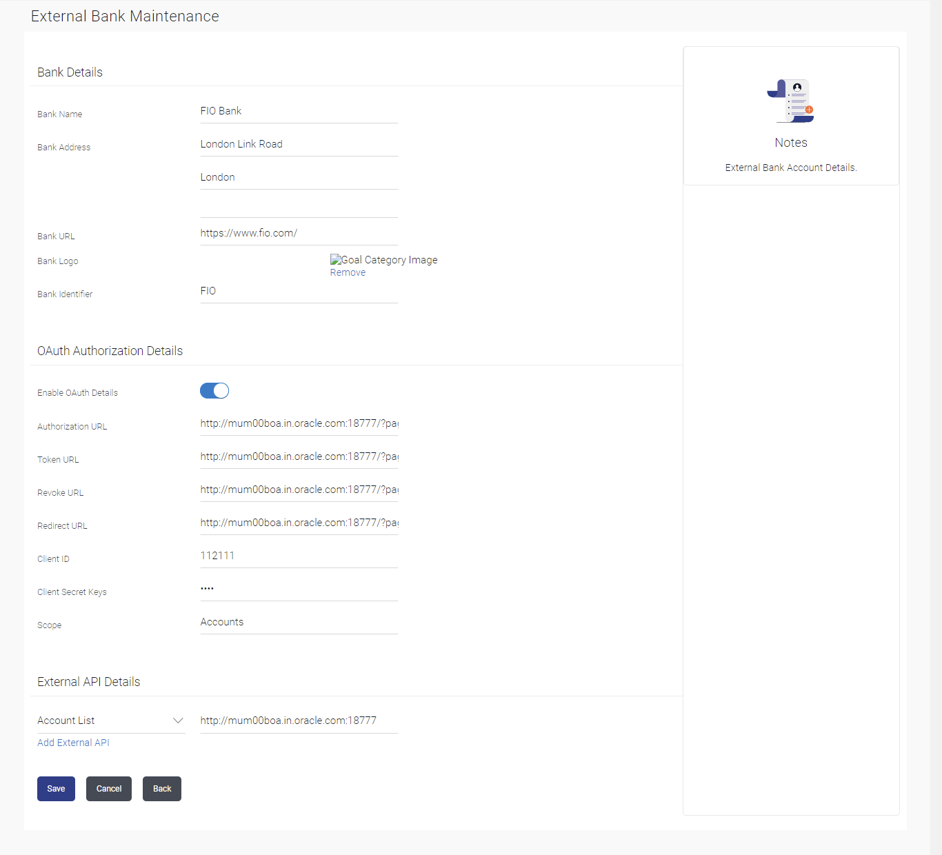The width and height of the screenshot is (942, 855).
Task: Click the Bank Details section heading
Action: 70,72
